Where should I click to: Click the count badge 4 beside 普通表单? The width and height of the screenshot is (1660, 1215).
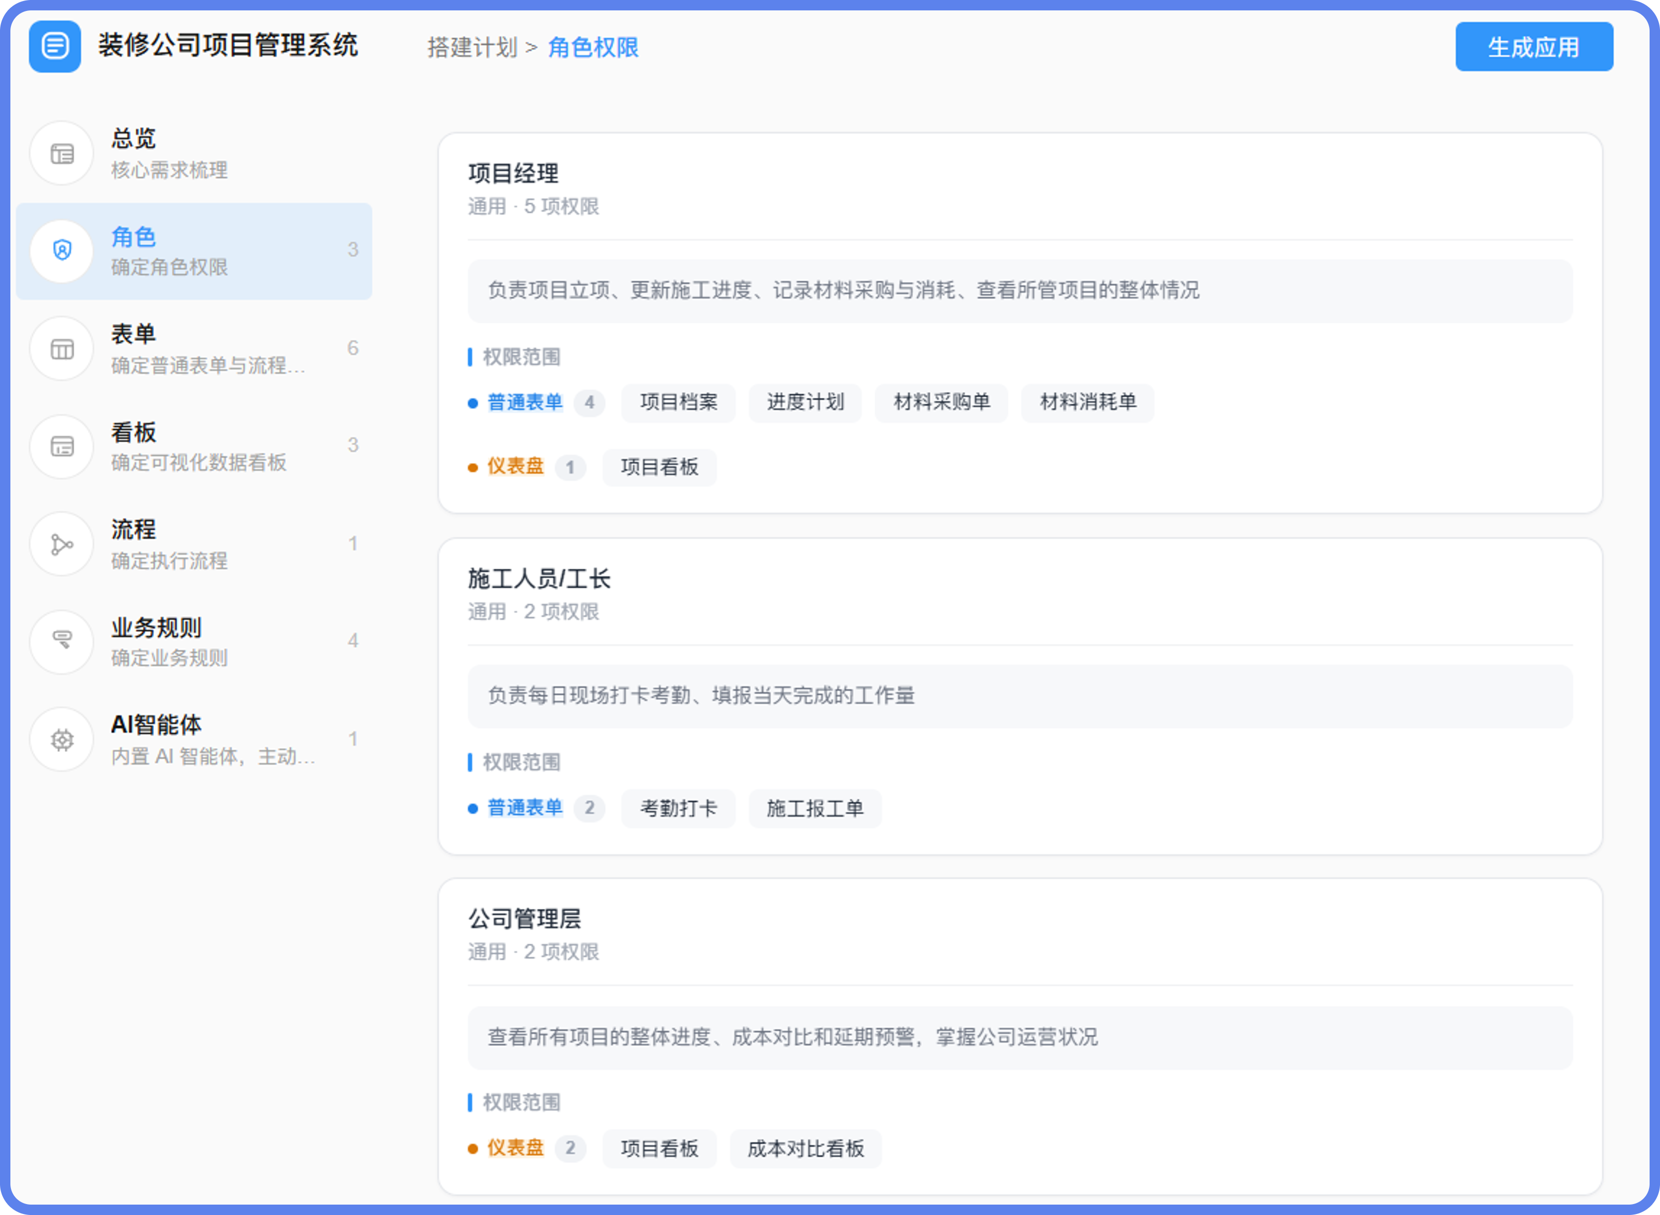pyautogui.click(x=589, y=403)
